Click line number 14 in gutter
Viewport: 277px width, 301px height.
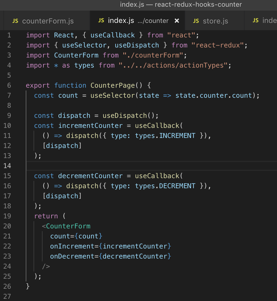click(x=7, y=166)
